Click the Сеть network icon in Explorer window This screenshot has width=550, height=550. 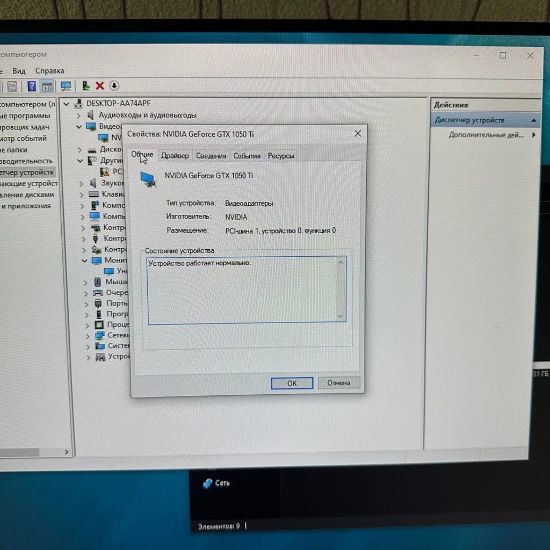coord(208,483)
